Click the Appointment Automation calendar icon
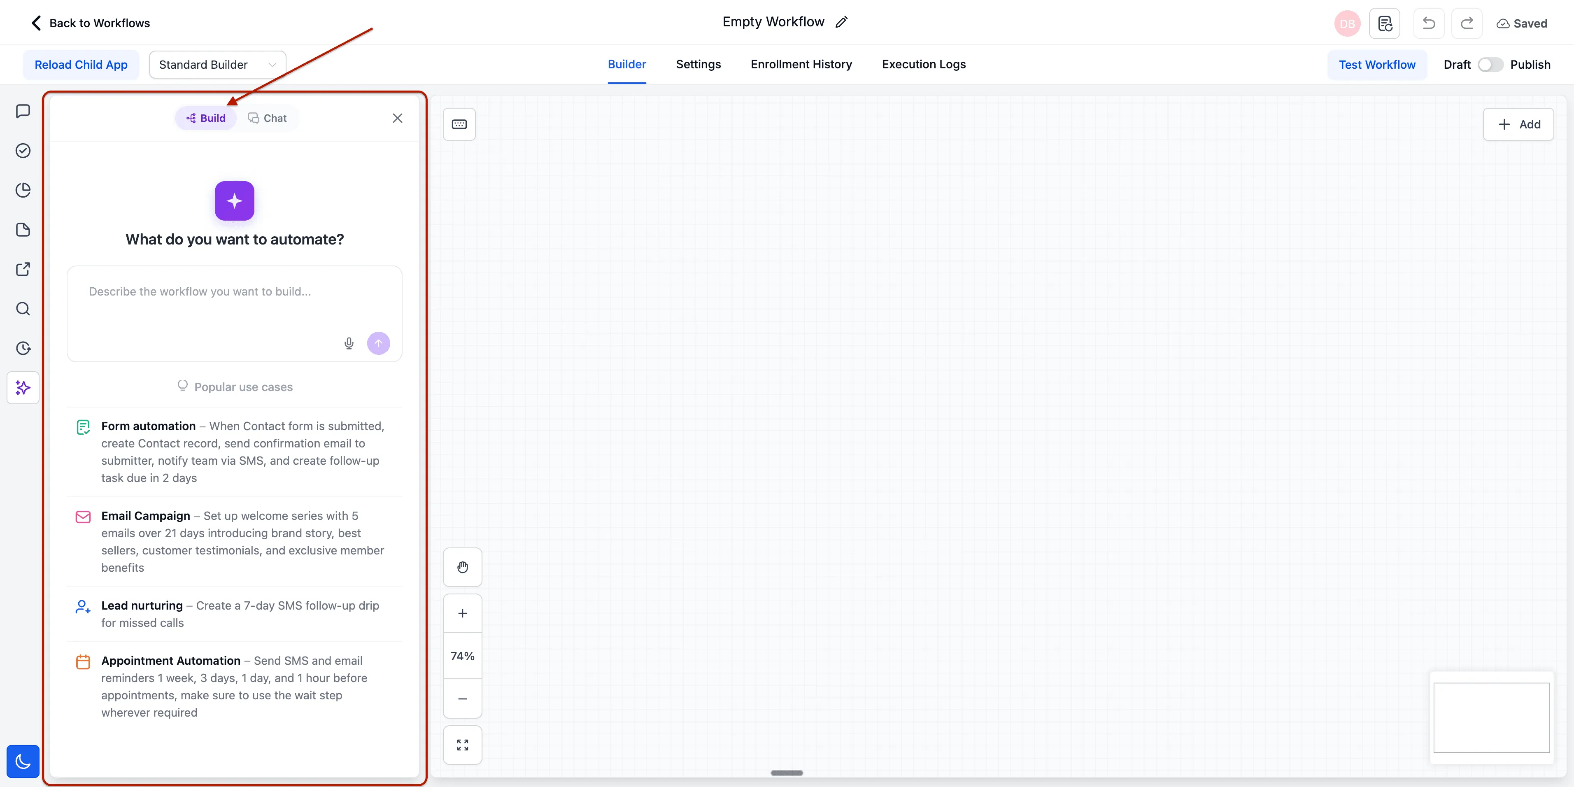 pos(83,662)
